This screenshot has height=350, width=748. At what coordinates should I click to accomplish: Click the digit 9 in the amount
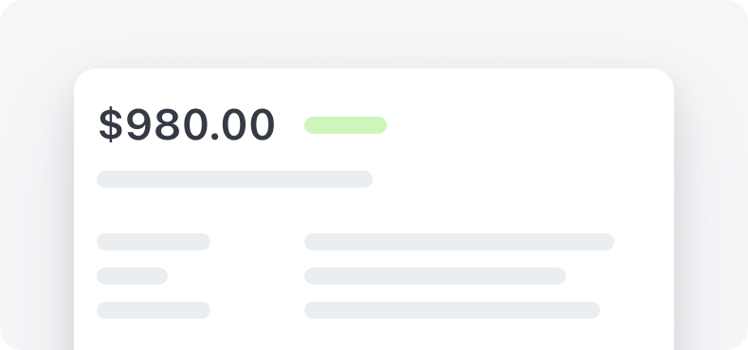click(139, 124)
